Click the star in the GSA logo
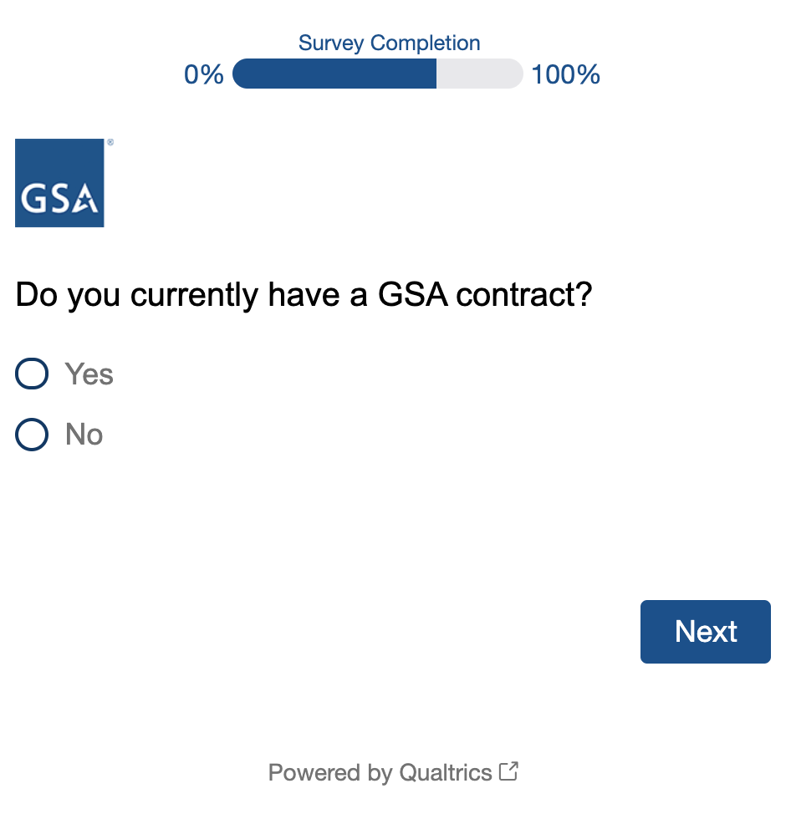The height and width of the screenshot is (814, 791). tap(84, 198)
